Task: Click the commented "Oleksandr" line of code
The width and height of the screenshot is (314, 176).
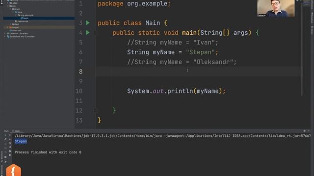Action: point(182,62)
